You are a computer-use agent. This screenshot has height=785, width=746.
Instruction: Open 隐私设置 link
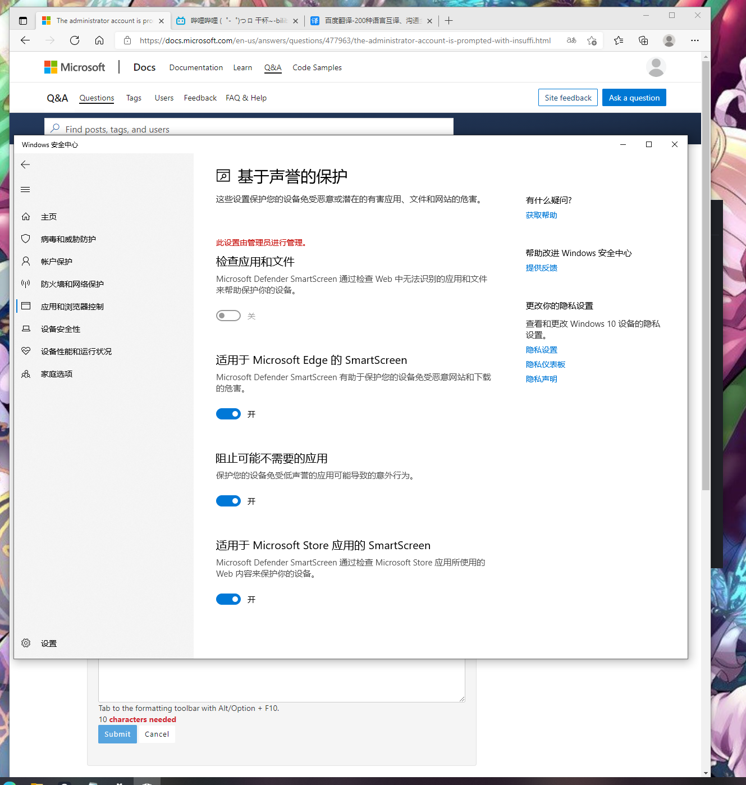(x=541, y=350)
